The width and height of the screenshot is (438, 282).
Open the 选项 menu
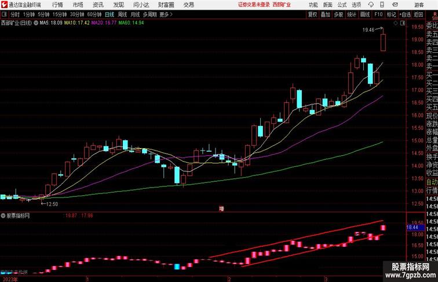click(356, 5)
